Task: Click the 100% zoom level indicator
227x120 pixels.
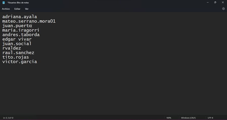Action: click(169, 118)
